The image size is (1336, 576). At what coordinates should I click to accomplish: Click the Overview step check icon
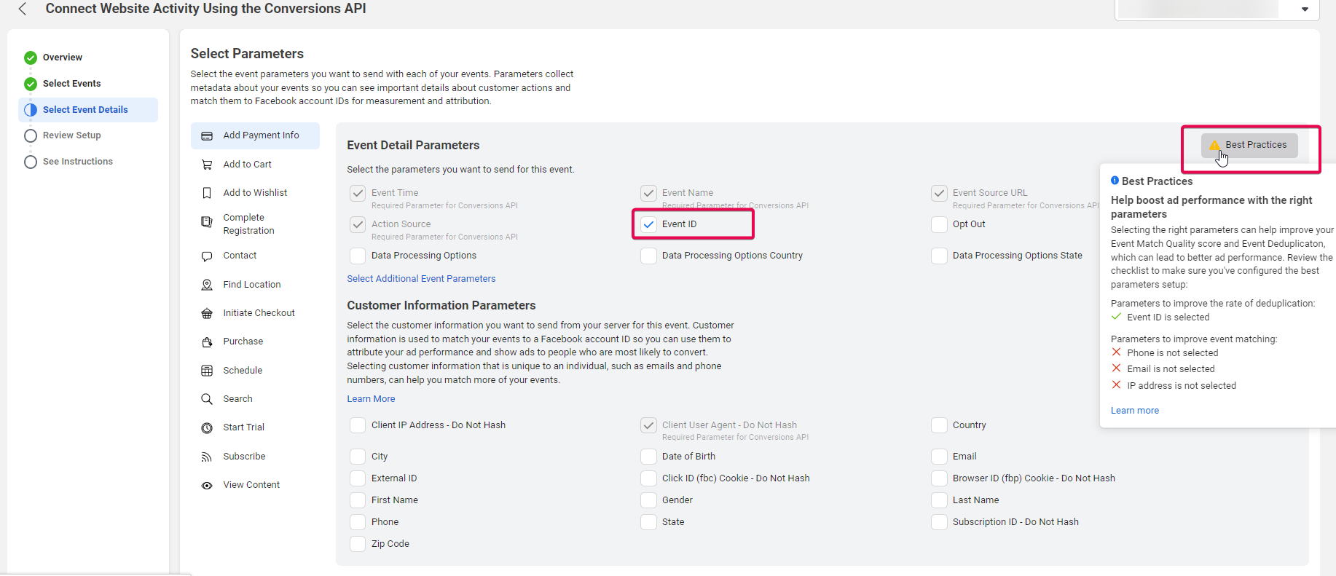pos(31,58)
